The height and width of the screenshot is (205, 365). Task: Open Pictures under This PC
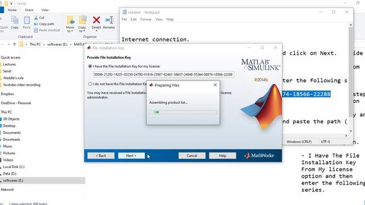tap(9, 153)
